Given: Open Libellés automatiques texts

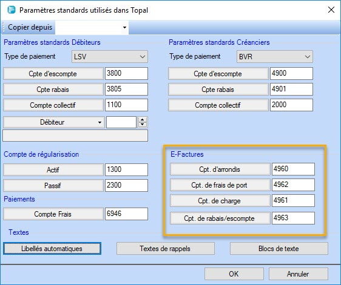Looking at the screenshot, I should [x=52, y=249].
